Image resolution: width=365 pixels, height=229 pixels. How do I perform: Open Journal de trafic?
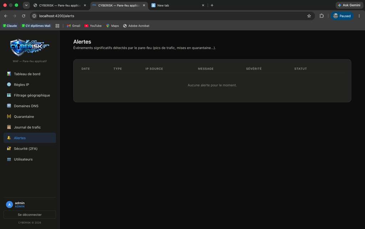[30, 127]
